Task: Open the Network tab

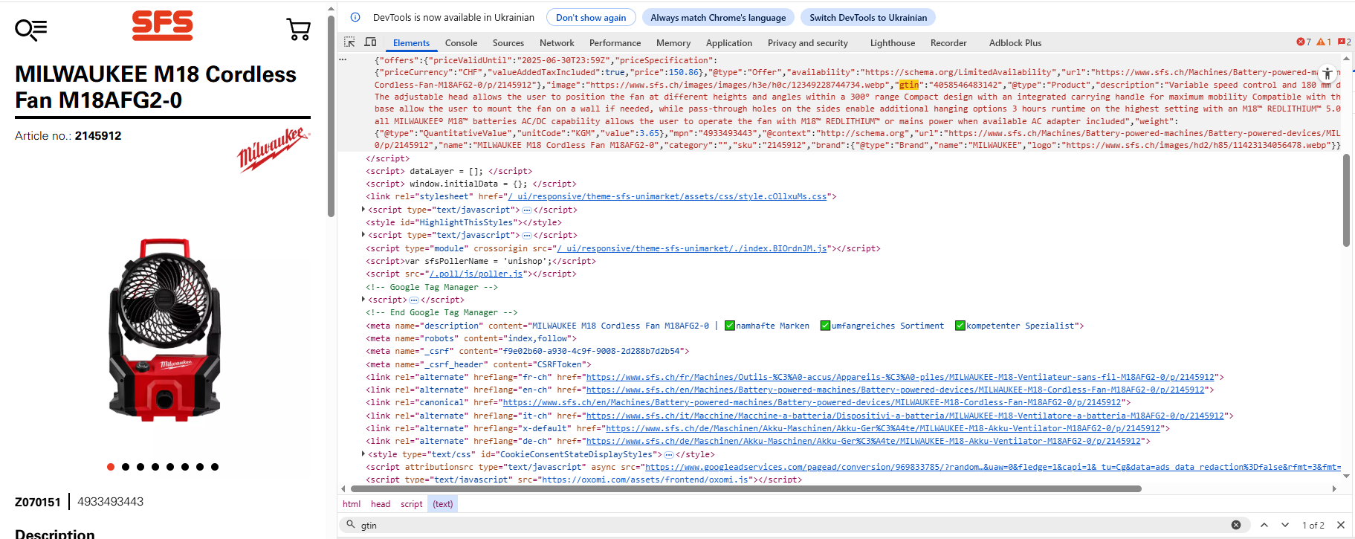Action: tap(557, 43)
